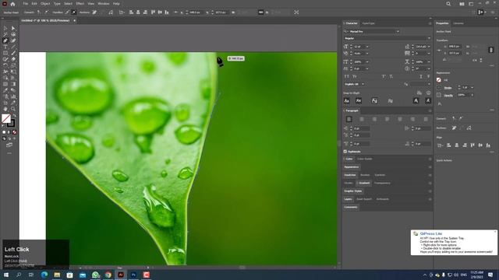Select the Eyedropper tool

pyautogui.click(x=5, y=90)
